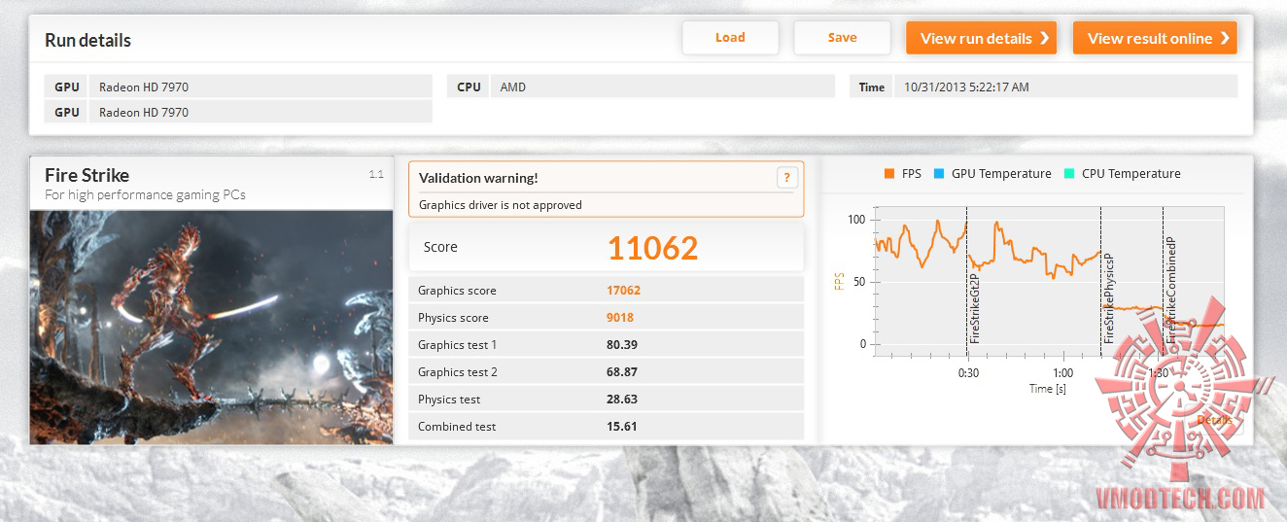Click the GPU Temperature legend label

1001,174
